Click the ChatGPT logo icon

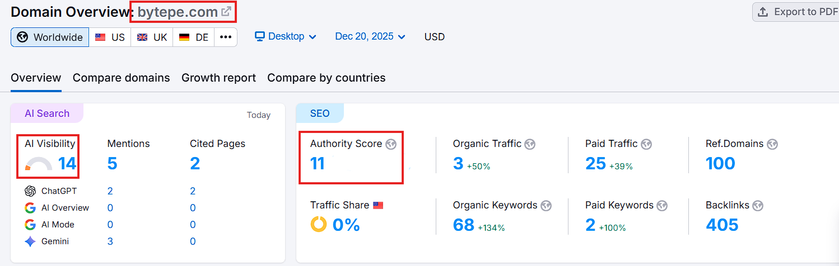coord(30,191)
